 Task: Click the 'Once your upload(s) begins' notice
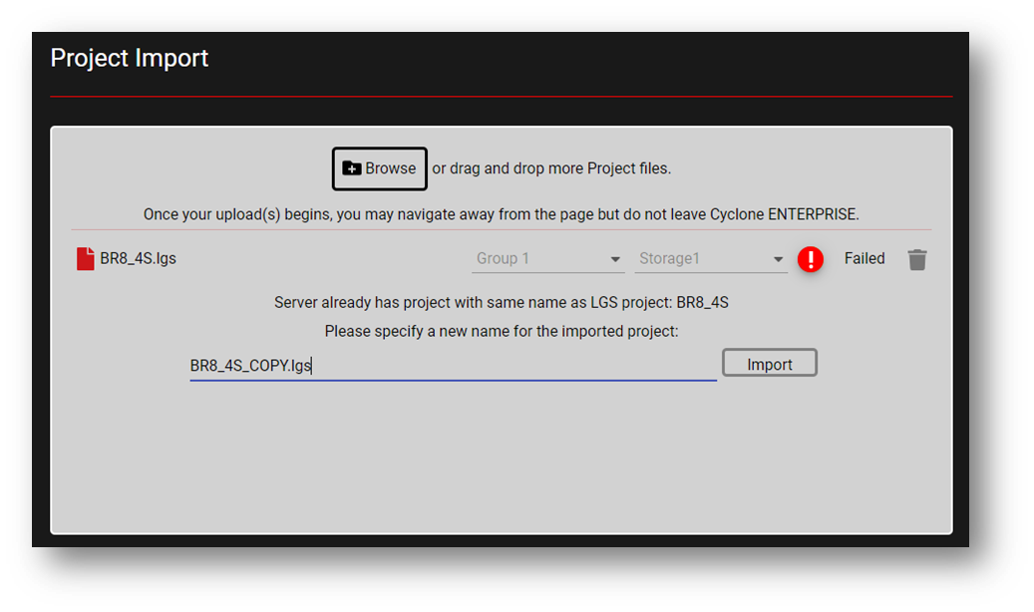(502, 214)
